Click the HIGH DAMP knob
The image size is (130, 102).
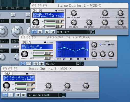[x=121, y=13]
